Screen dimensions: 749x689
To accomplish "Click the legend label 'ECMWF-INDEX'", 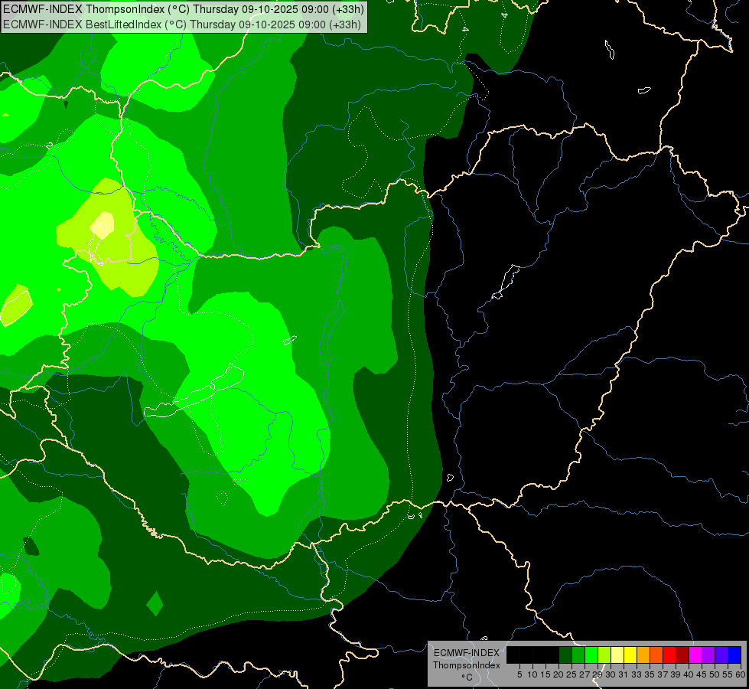I will [x=467, y=653].
